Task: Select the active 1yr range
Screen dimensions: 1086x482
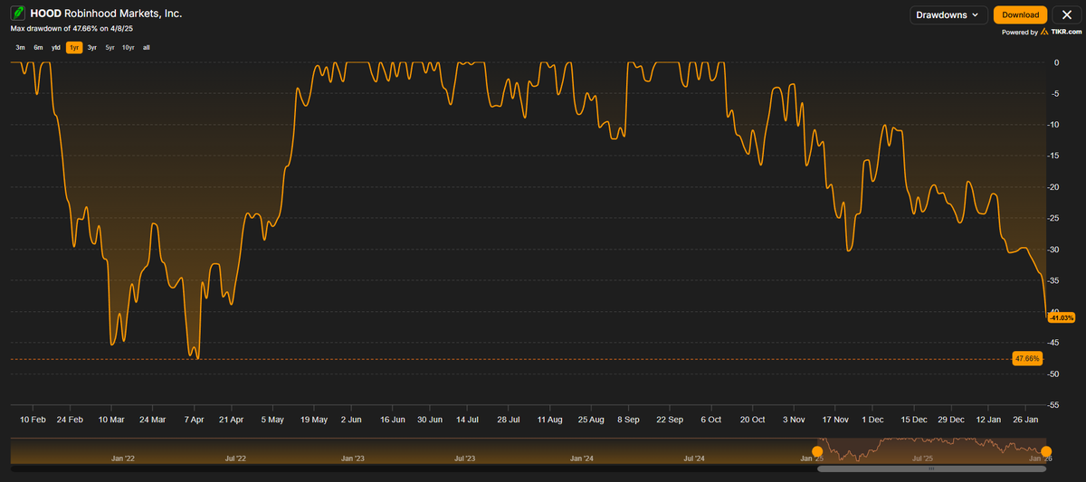Action: tap(74, 47)
